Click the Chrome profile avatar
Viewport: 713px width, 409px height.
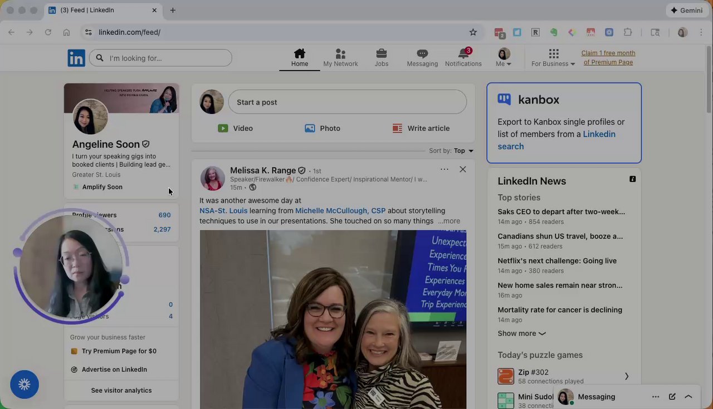coord(682,32)
